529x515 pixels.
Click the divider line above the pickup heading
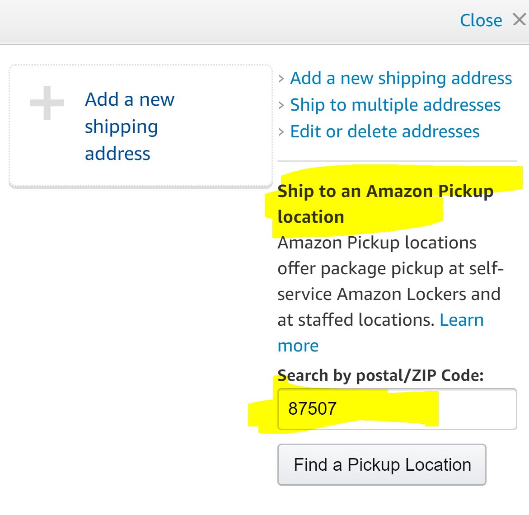click(397, 161)
